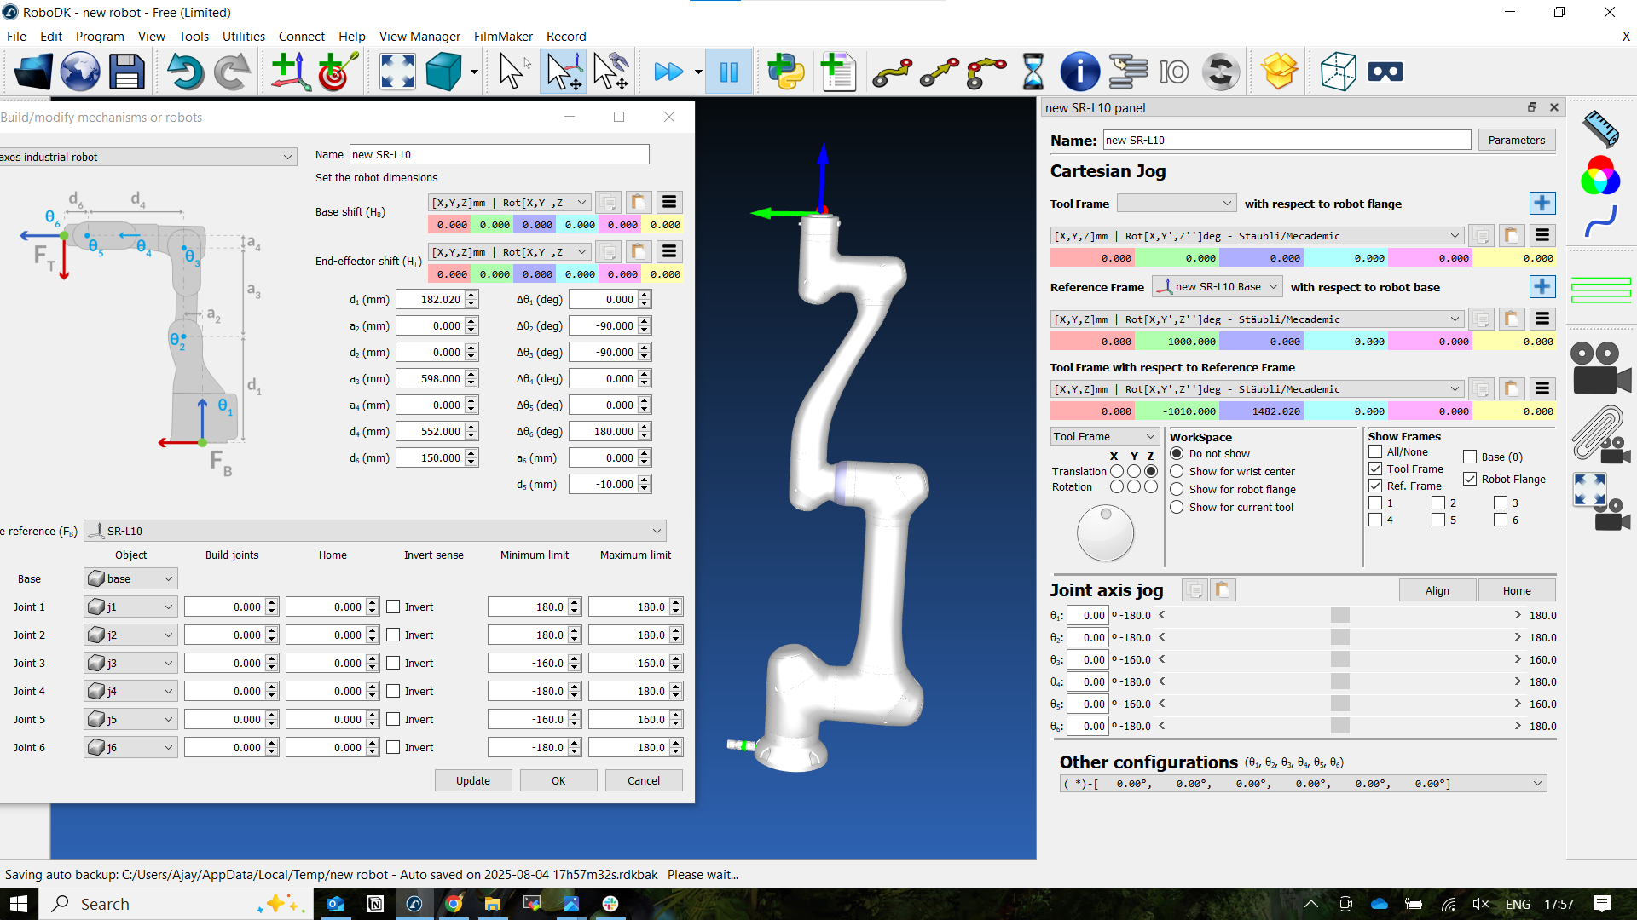The image size is (1637, 920).
Task: Open the Reference Frame new SR-L10 Base dropdown
Action: point(1217,287)
